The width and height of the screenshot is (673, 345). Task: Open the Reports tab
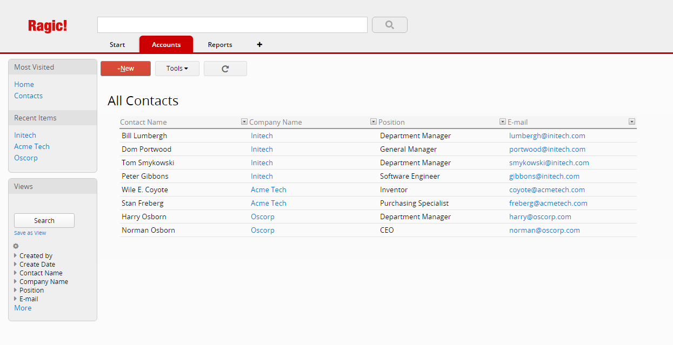point(220,45)
